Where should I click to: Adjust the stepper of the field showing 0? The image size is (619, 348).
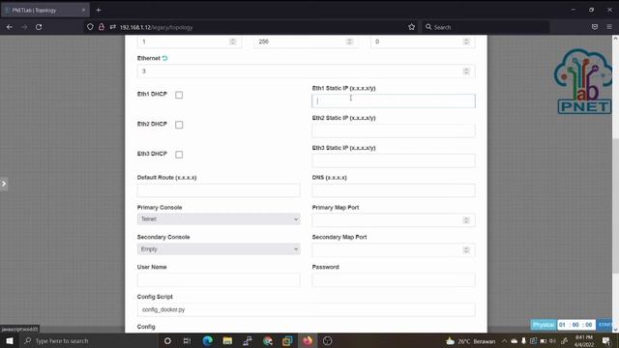coord(466,42)
